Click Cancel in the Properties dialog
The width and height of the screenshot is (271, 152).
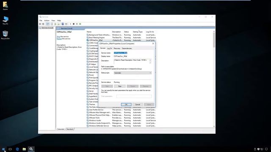138,104
